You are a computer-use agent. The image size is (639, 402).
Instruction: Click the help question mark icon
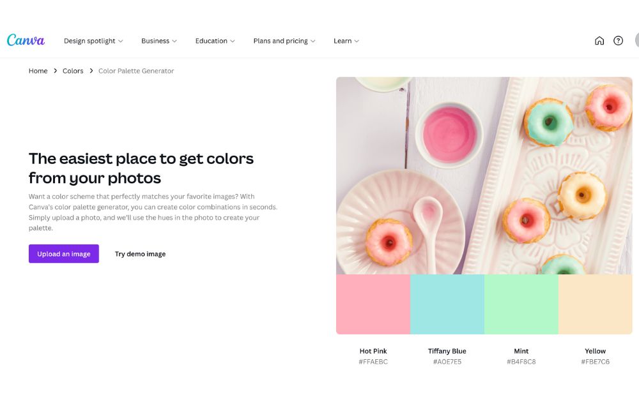pyautogui.click(x=618, y=41)
